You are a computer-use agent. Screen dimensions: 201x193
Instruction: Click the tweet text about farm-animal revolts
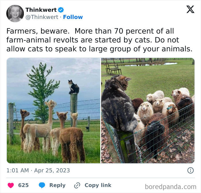click(99, 40)
